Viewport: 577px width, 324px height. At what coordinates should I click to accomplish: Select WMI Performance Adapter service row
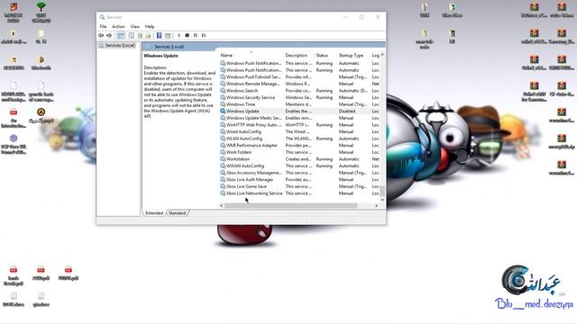(299, 146)
